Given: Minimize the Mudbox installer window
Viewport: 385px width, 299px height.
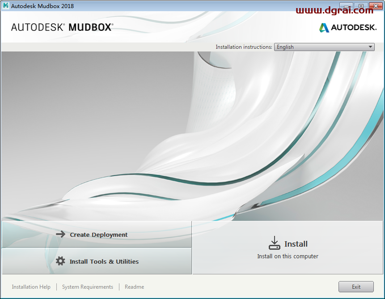Looking at the screenshot, I should click(x=347, y=6).
